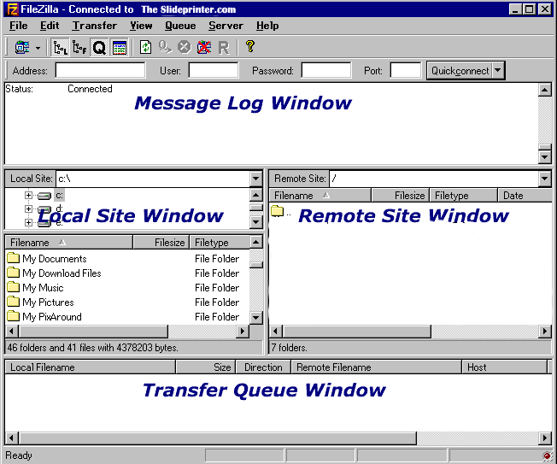Select the My PixAround folder
The width and height of the screenshot is (557, 464).
click(x=52, y=317)
